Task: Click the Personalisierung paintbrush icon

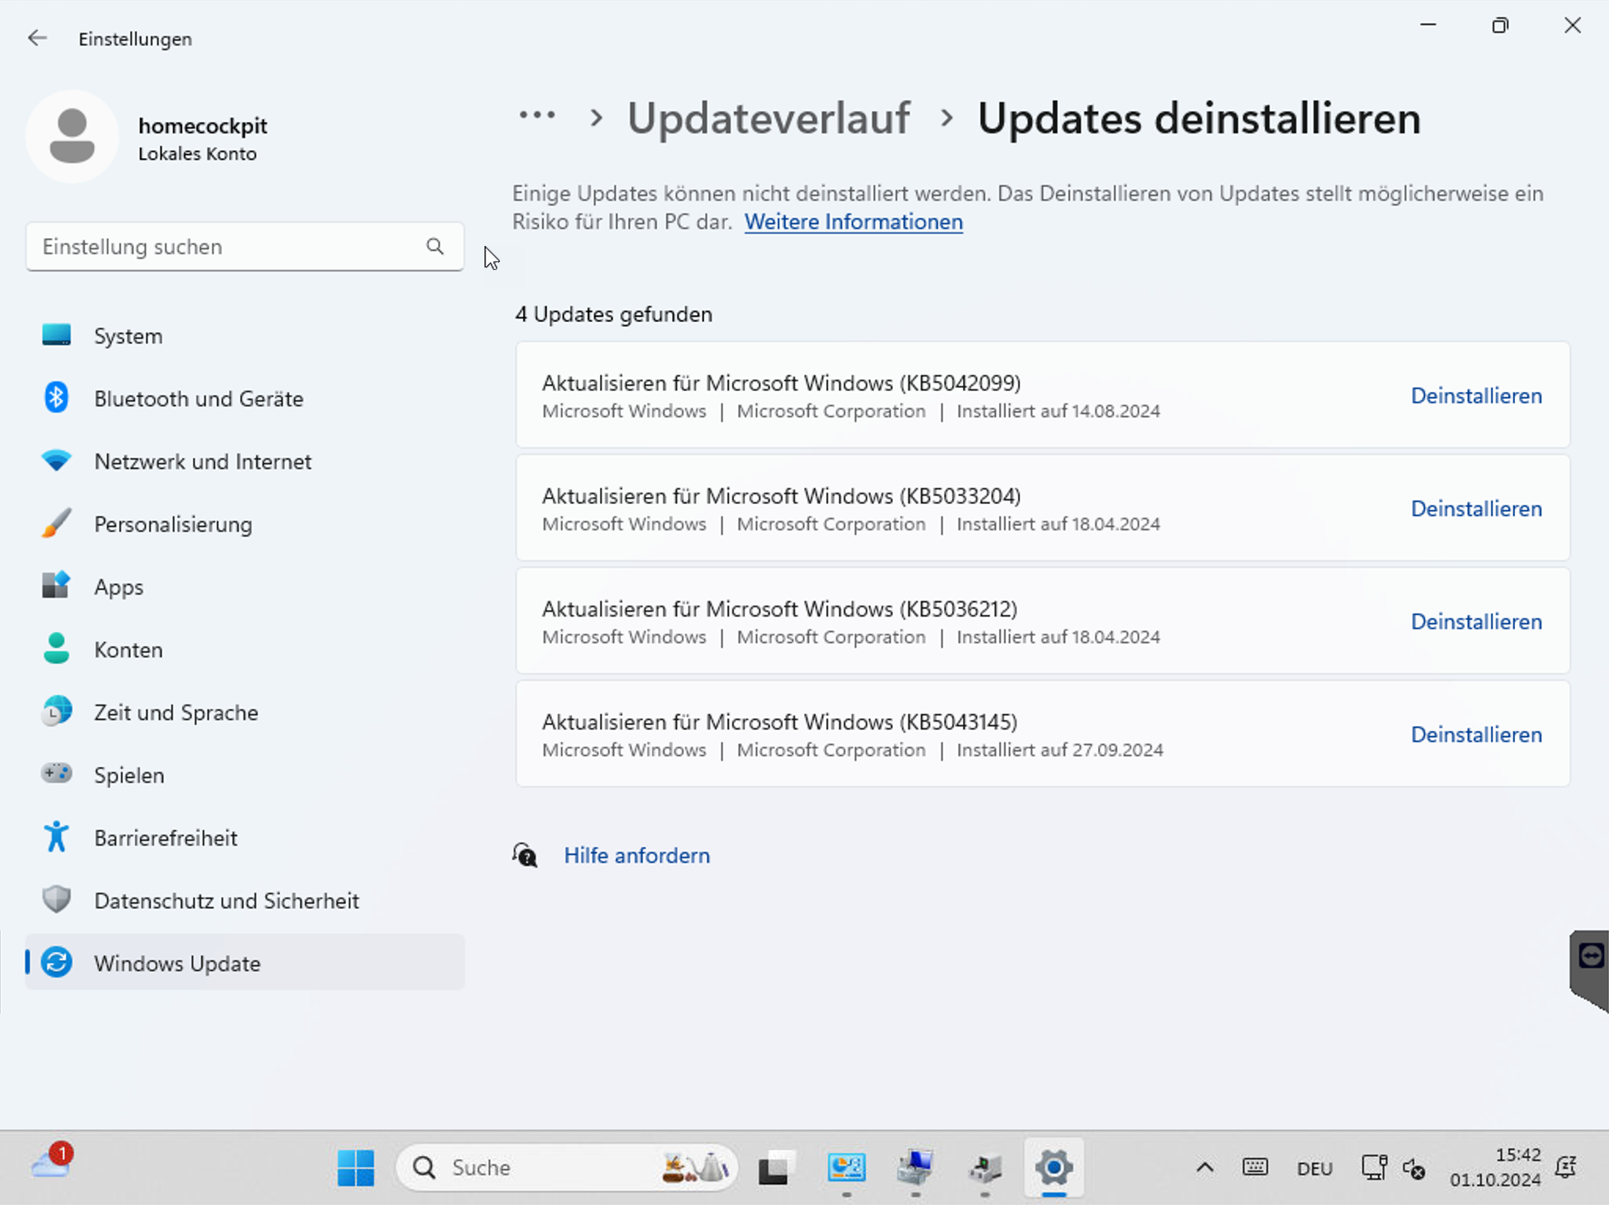Action: click(x=56, y=524)
